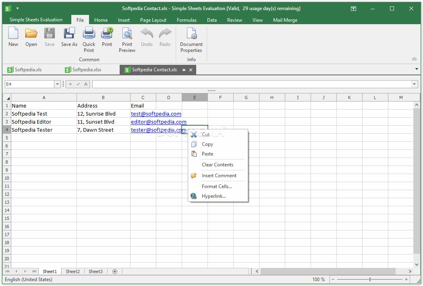Screen dimensions: 423x286
Task: Open the Mail Merge ribbon tab
Action: (285, 20)
